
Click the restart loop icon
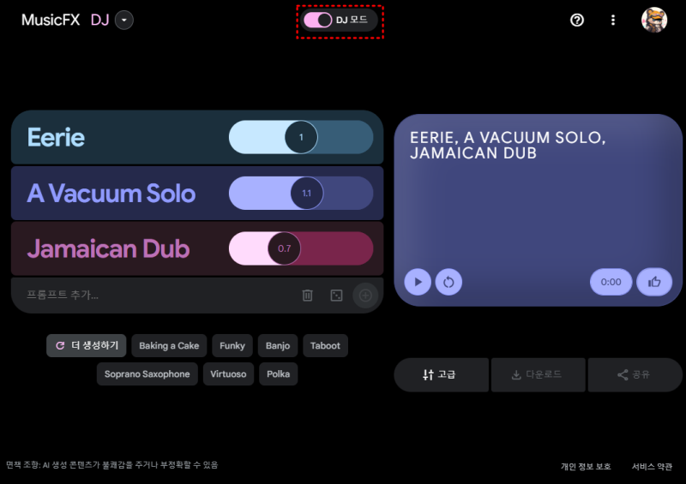(448, 282)
